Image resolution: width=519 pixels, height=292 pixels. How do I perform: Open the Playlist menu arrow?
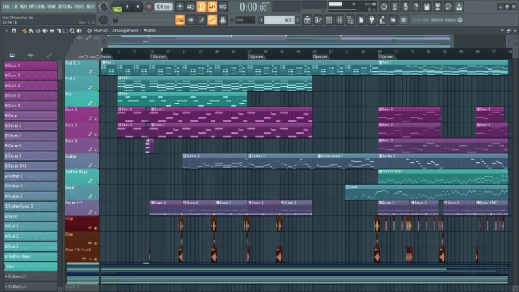7,31
